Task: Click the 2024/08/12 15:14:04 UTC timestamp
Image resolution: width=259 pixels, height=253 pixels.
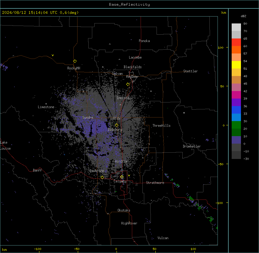Action: click(x=29, y=13)
